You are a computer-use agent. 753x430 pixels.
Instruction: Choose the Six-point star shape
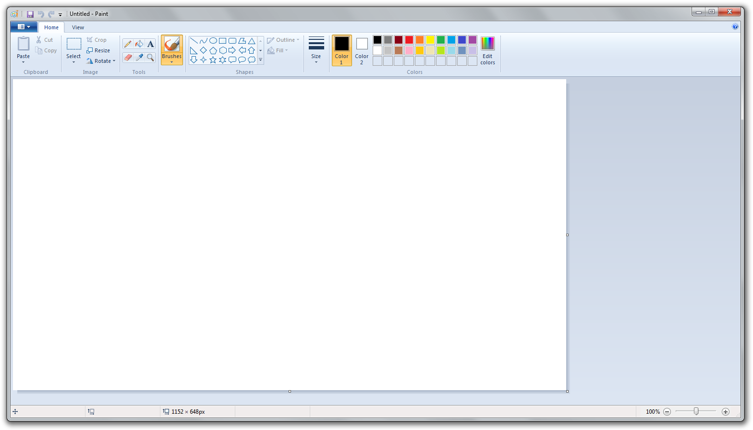tap(222, 60)
